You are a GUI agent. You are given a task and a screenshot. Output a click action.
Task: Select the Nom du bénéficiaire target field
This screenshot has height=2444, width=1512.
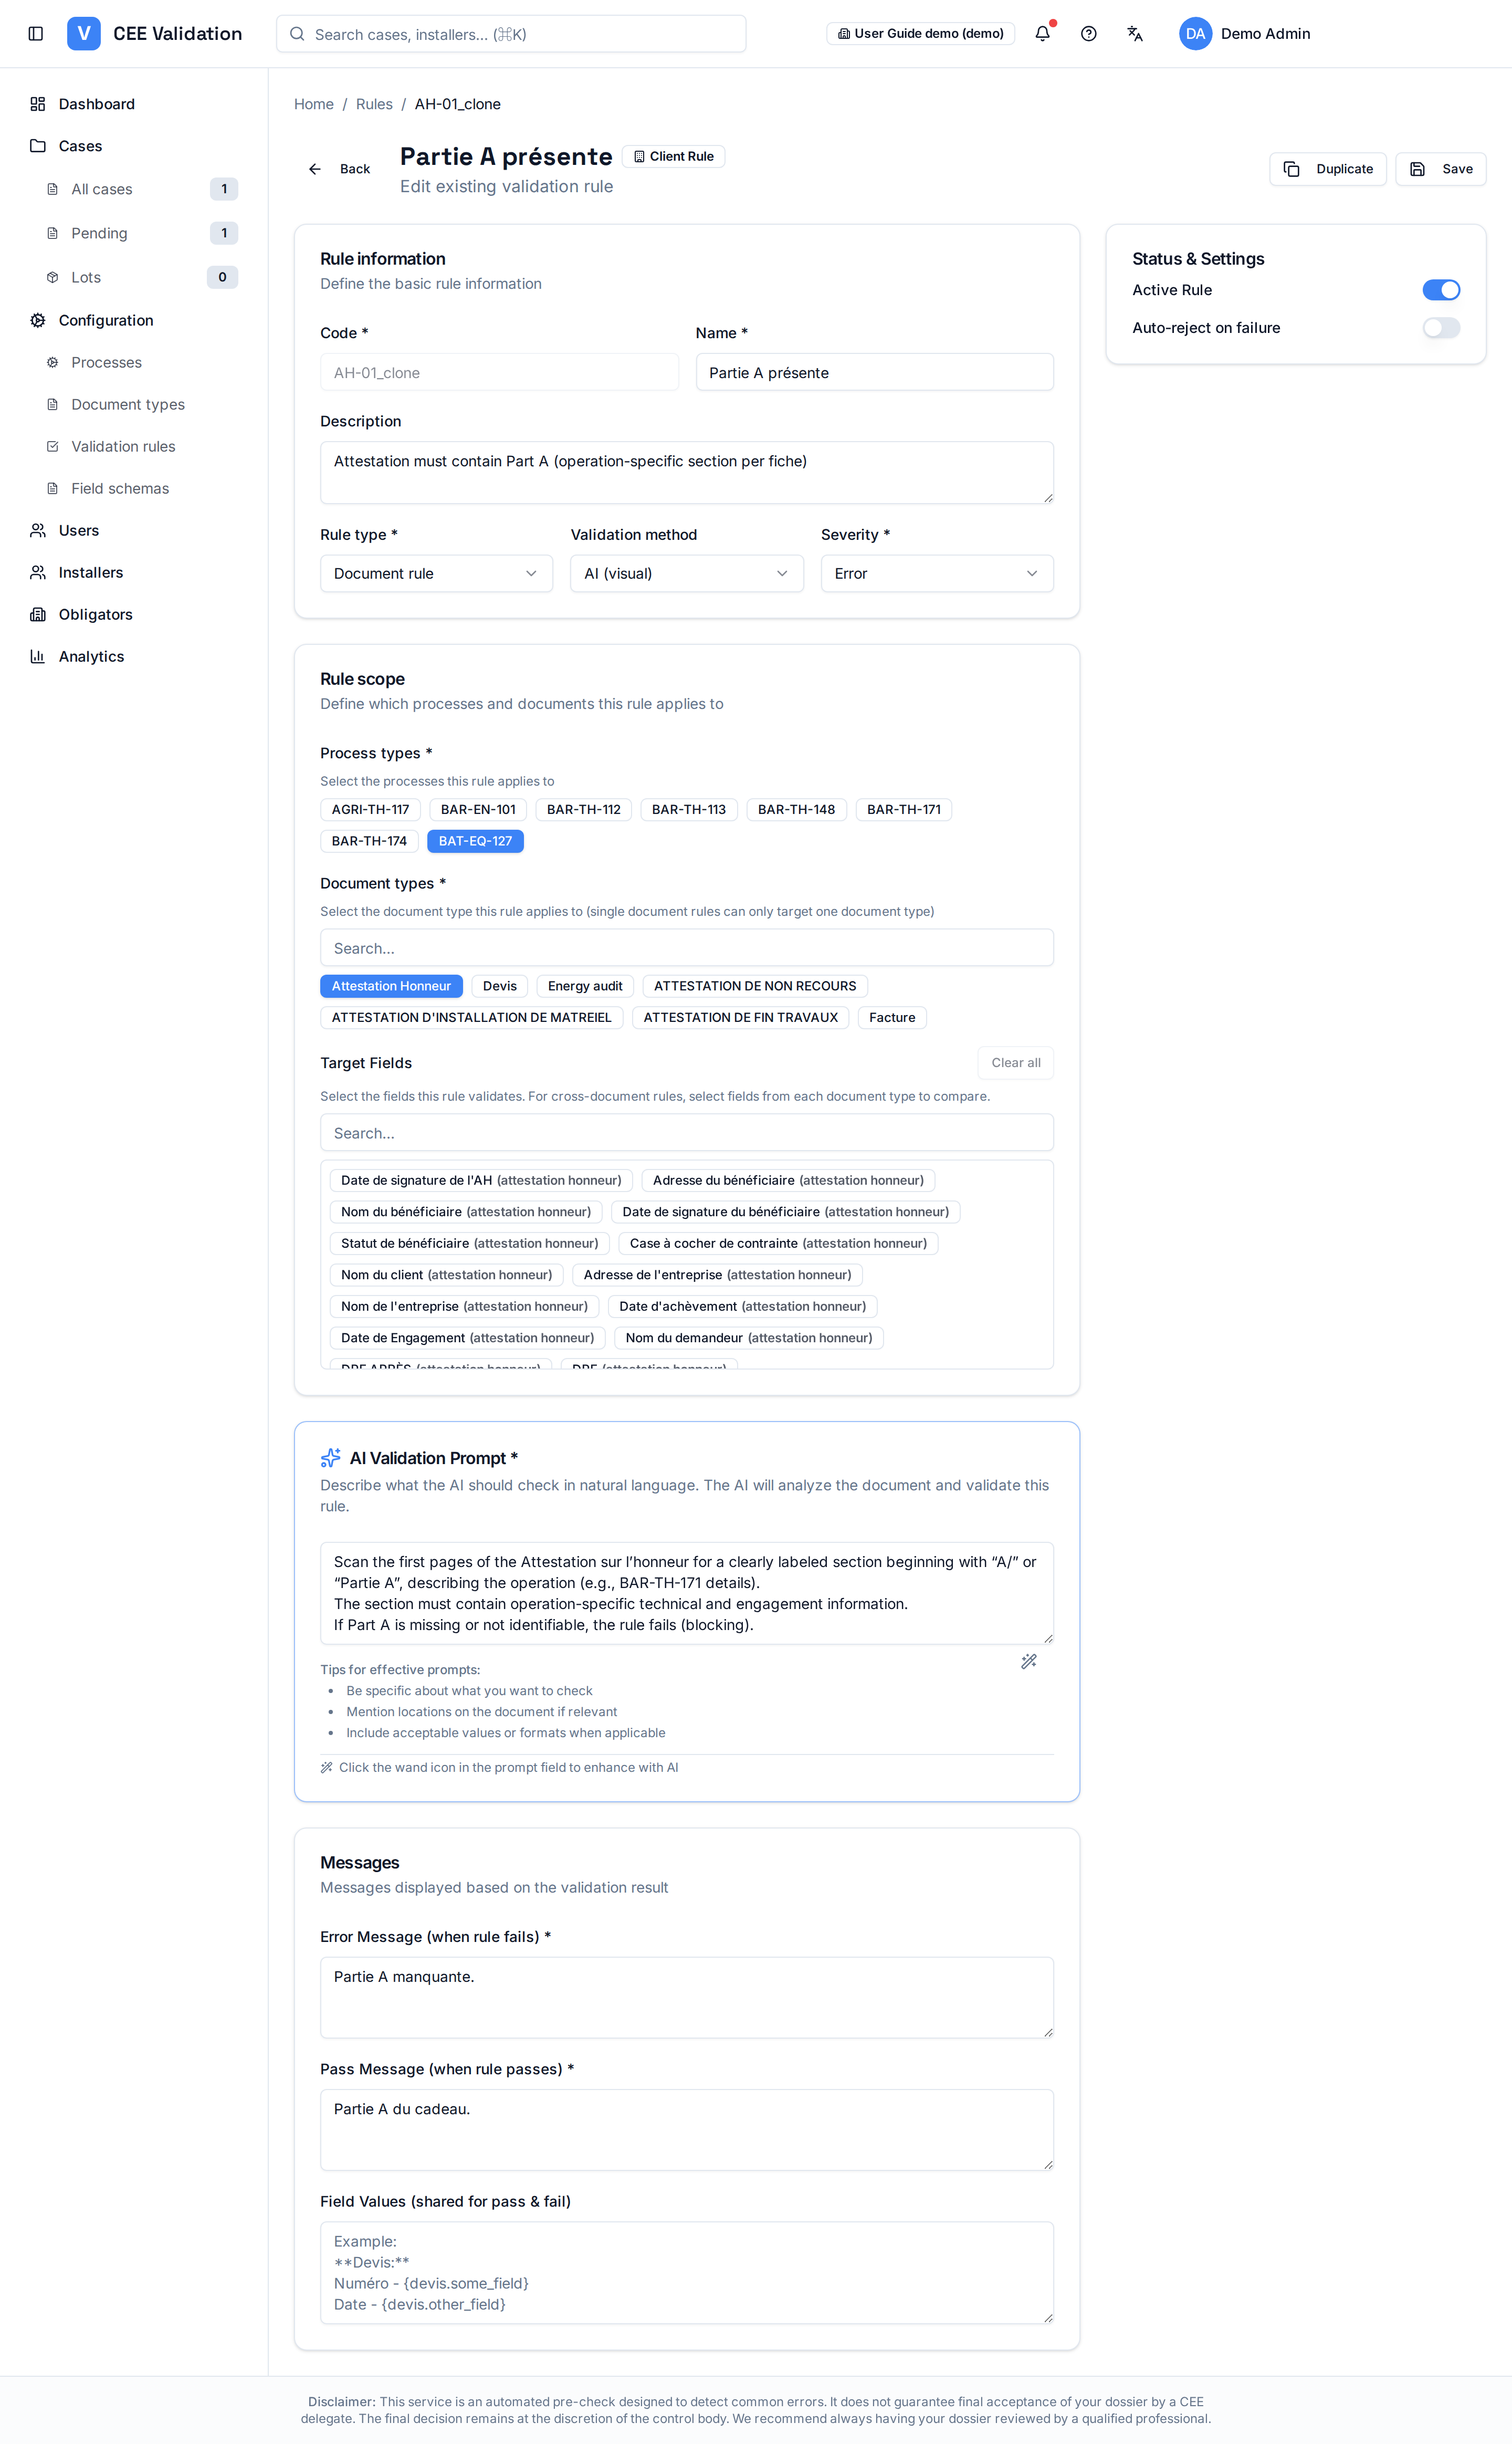[466, 1212]
